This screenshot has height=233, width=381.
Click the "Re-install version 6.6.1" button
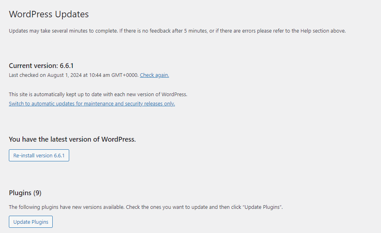[39, 155]
